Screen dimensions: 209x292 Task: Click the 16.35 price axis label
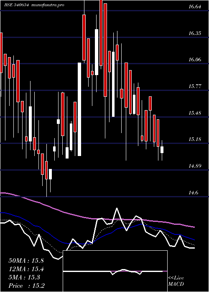coord(195,33)
